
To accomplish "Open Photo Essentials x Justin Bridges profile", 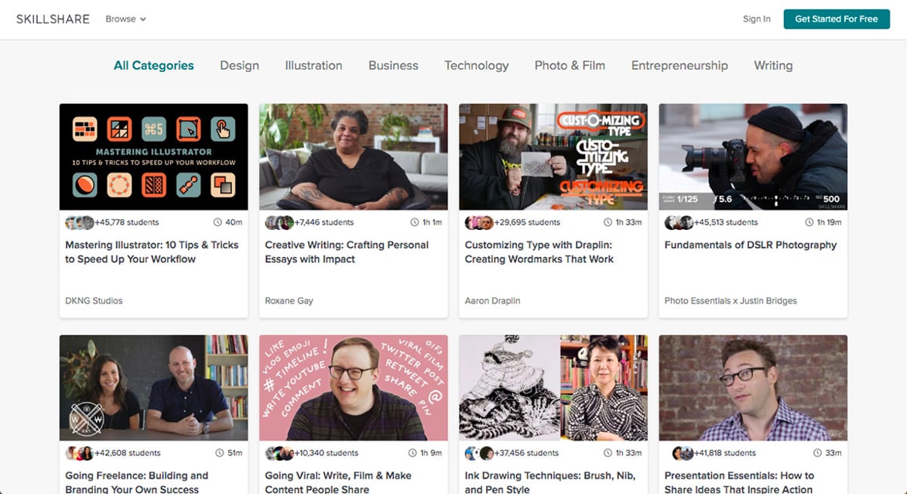I will coord(731,300).
